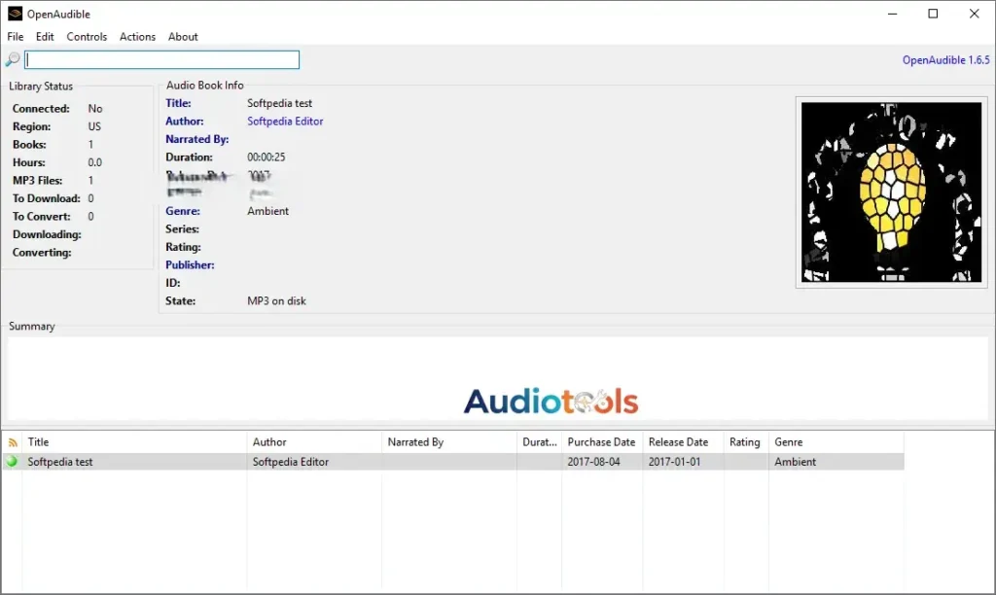
Task: Open the Controls menu
Action: (x=87, y=36)
